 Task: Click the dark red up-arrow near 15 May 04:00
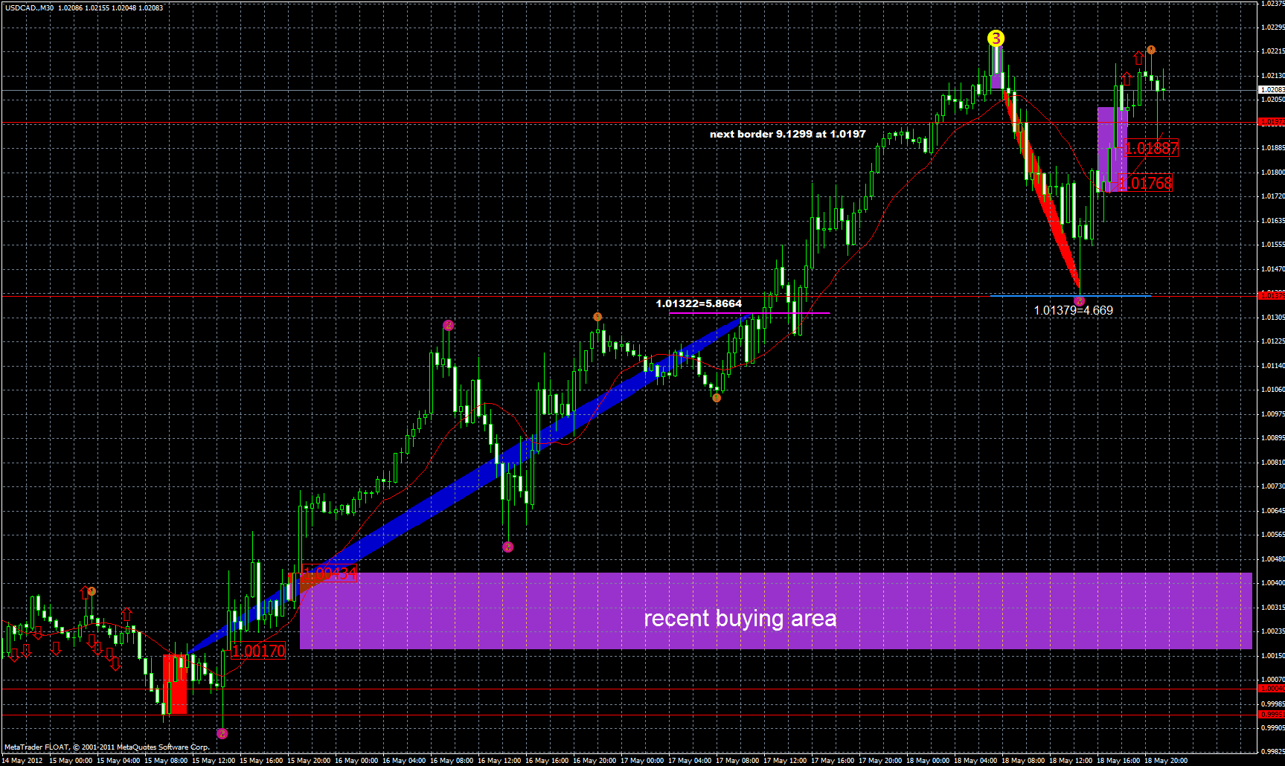pos(126,614)
